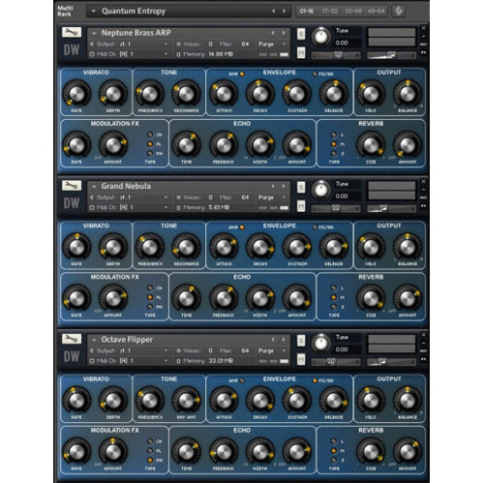Click the Envelope Attack knob in Neptune Brass ARP
This screenshot has width=484, height=483.
click(x=224, y=94)
